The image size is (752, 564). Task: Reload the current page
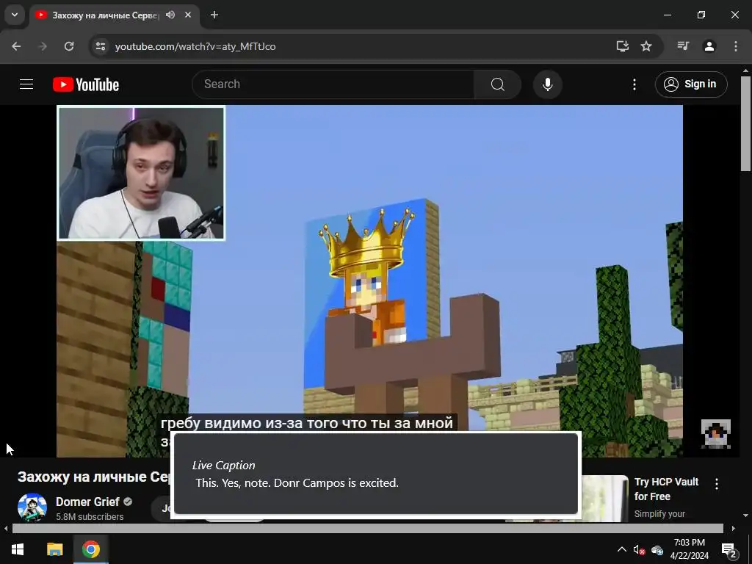point(69,46)
